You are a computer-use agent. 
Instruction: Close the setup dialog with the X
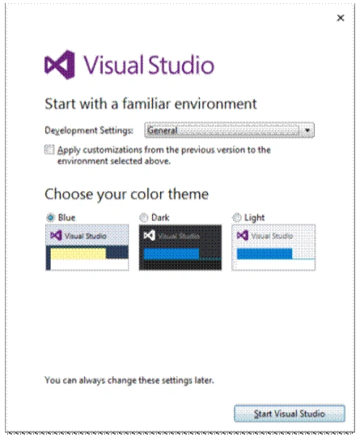[x=341, y=18]
